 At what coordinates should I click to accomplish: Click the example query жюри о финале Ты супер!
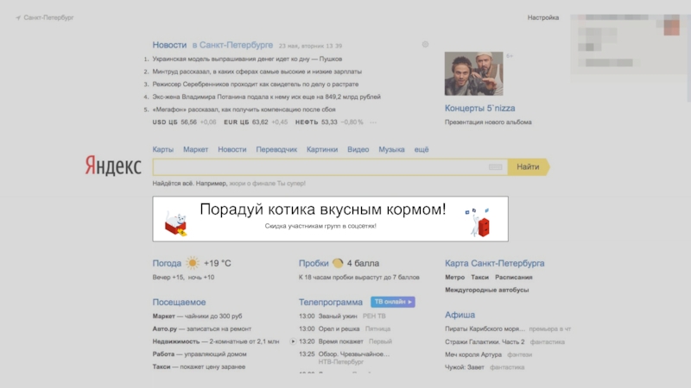coord(268,184)
